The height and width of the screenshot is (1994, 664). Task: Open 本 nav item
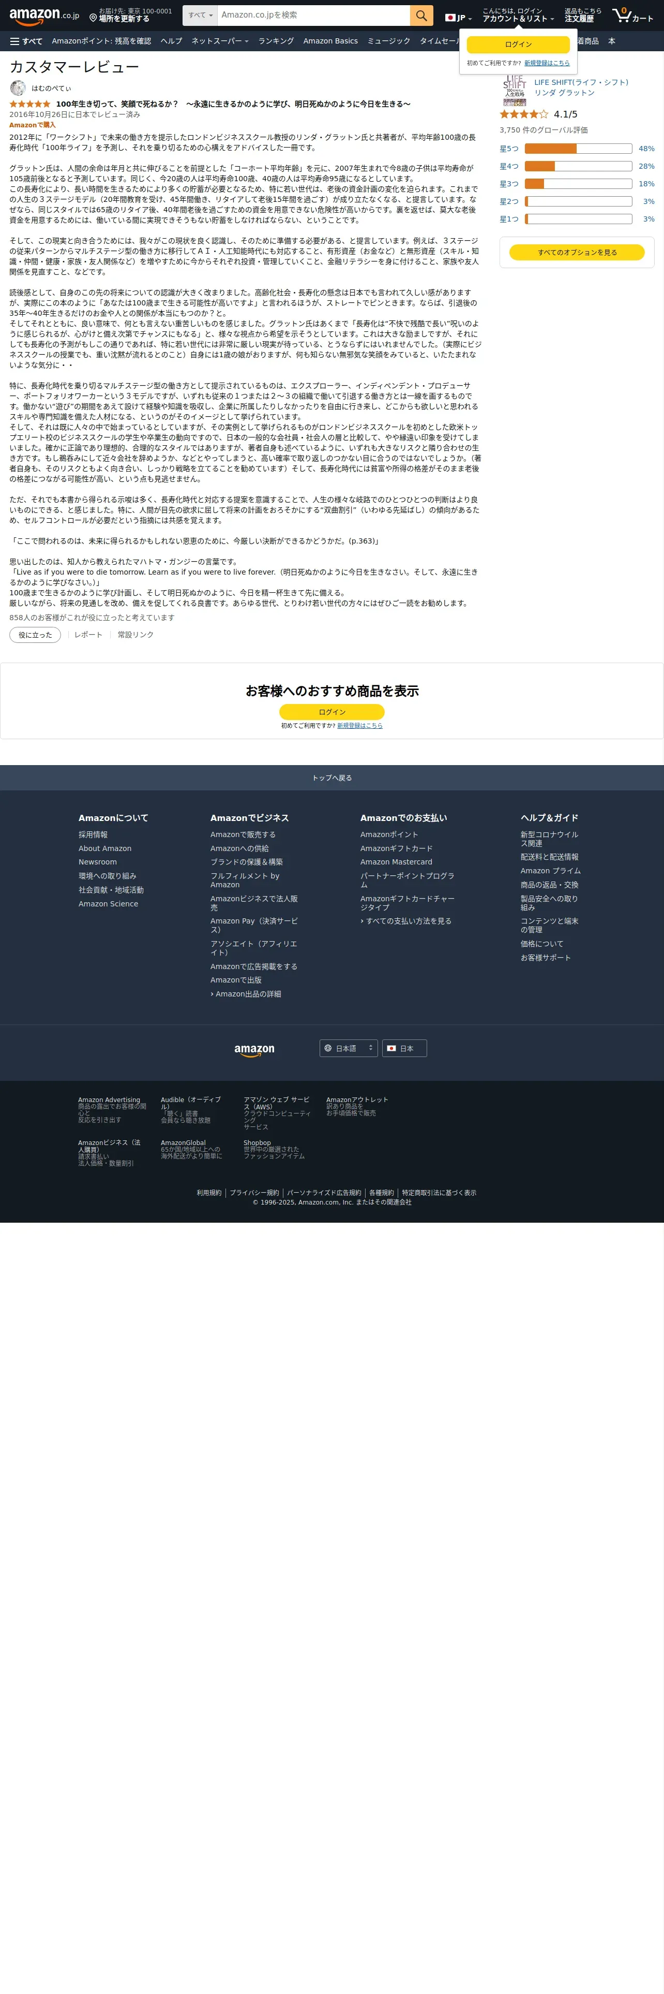[611, 41]
